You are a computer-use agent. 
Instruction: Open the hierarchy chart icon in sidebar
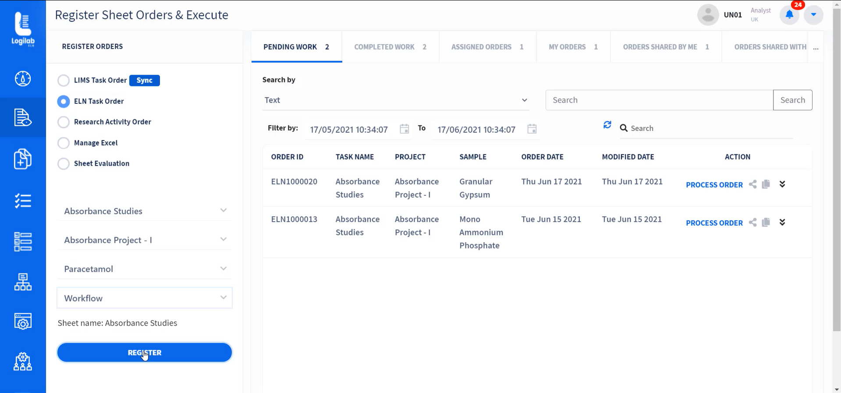pyautogui.click(x=23, y=282)
